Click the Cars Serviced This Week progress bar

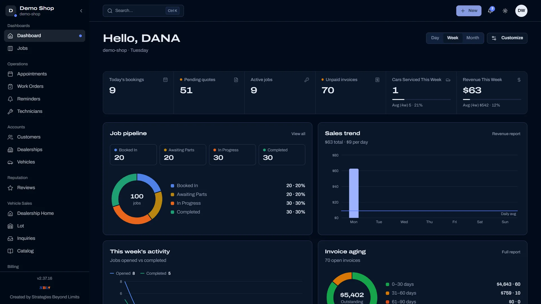pyautogui.click(x=421, y=99)
